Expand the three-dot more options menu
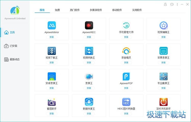This screenshot has width=191, height=122. click(178, 4)
